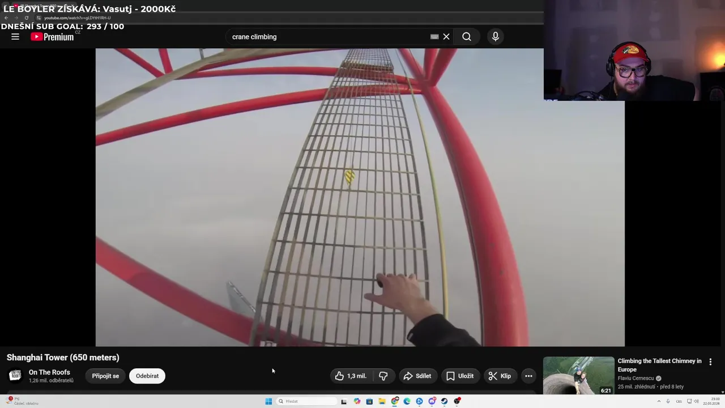This screenshot has width=725, height=408.
Task: Open network settings from tray icon
Action: click(x=689, y=401)
